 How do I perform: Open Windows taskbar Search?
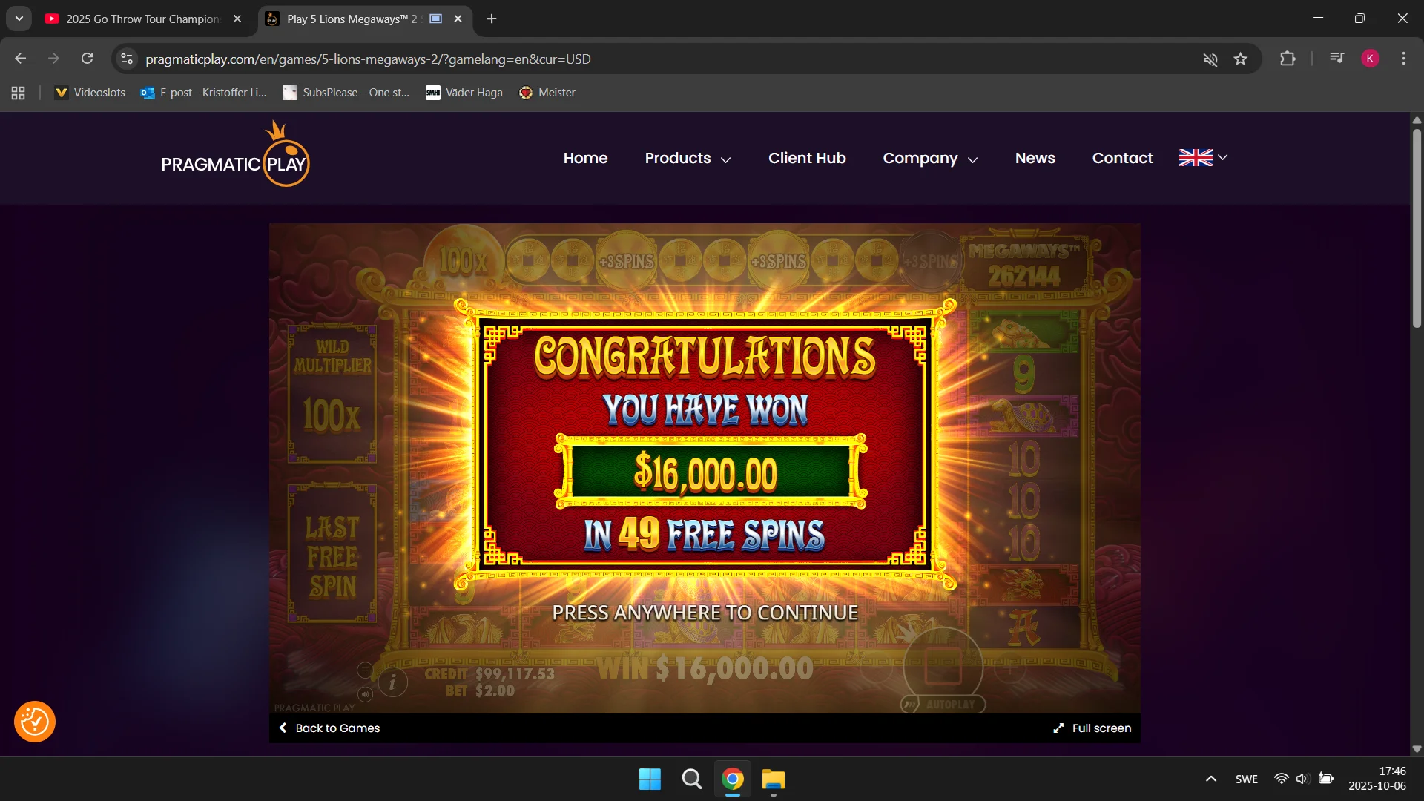pos(691,779)
